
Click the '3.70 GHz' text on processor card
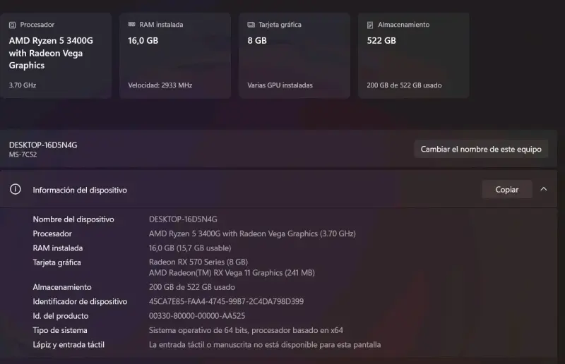coord(23,85)
